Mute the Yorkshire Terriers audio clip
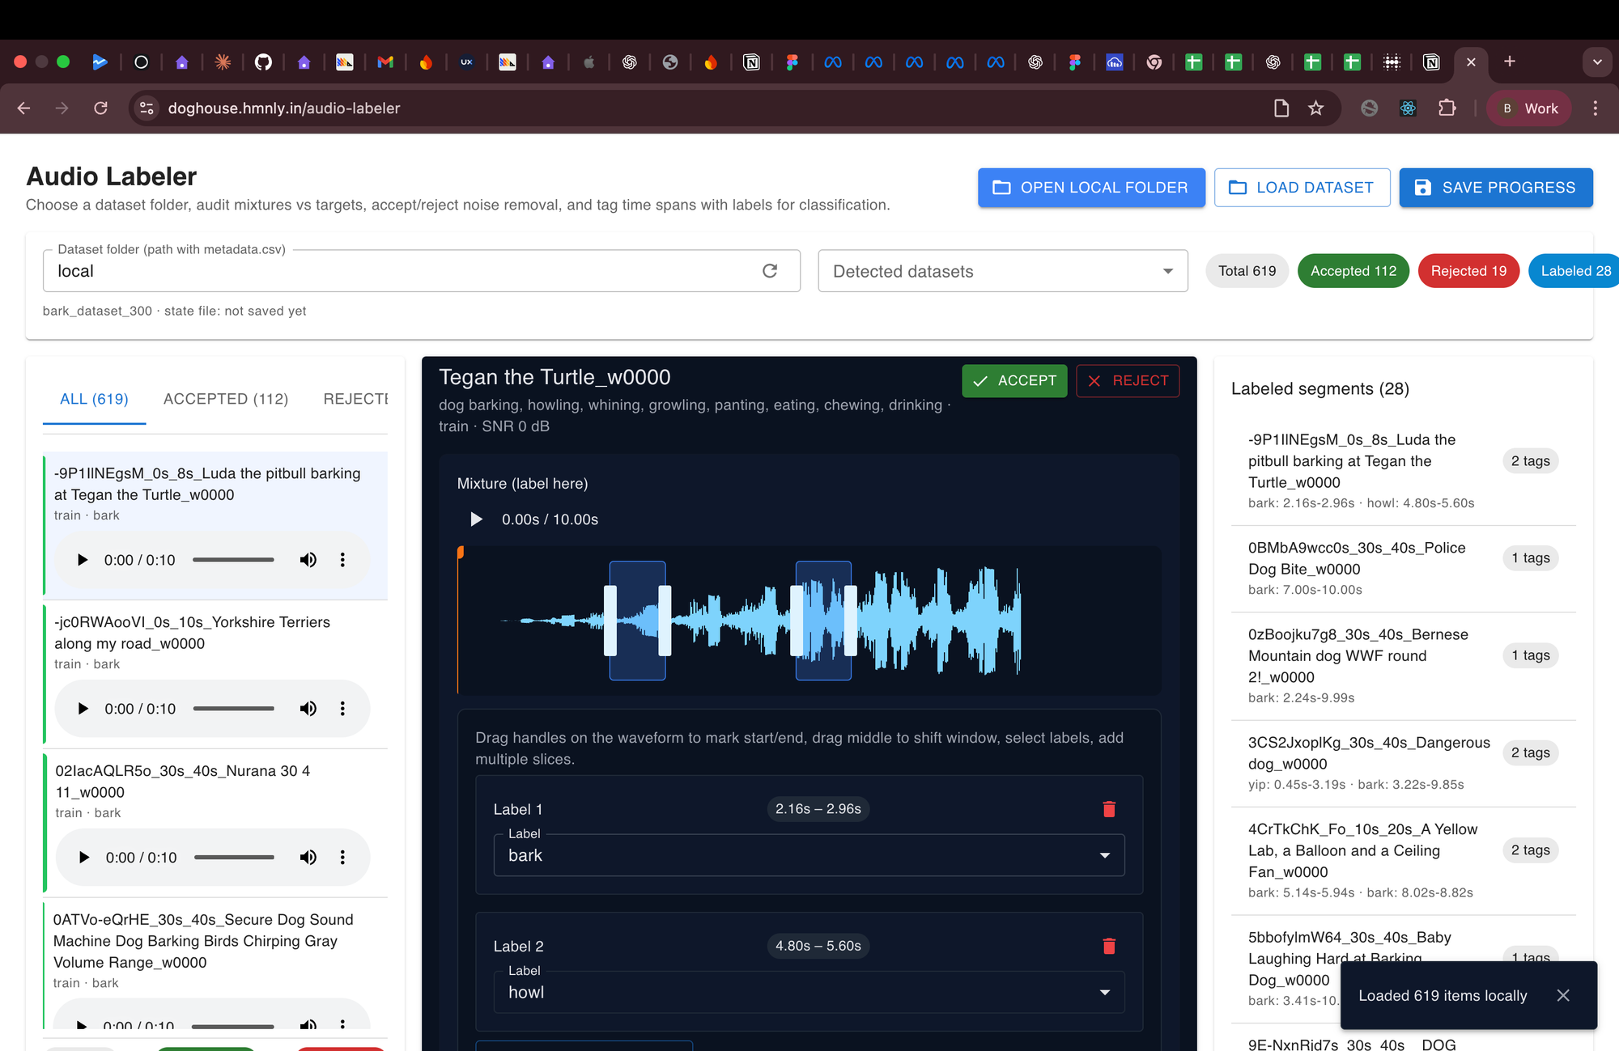 point(308,709)
